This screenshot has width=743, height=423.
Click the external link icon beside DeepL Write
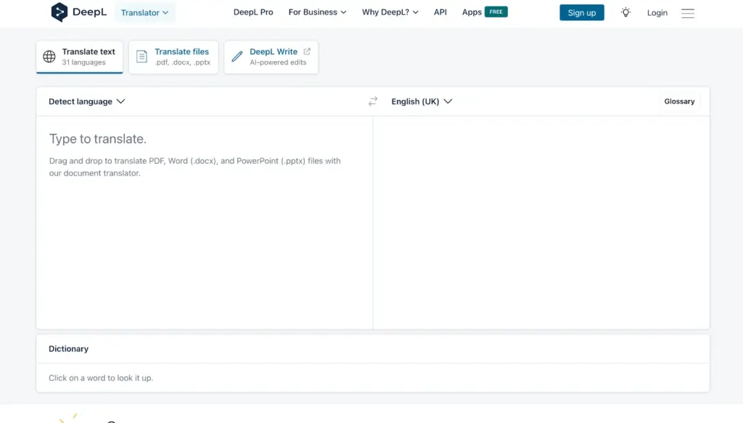[x=307, y=51]
